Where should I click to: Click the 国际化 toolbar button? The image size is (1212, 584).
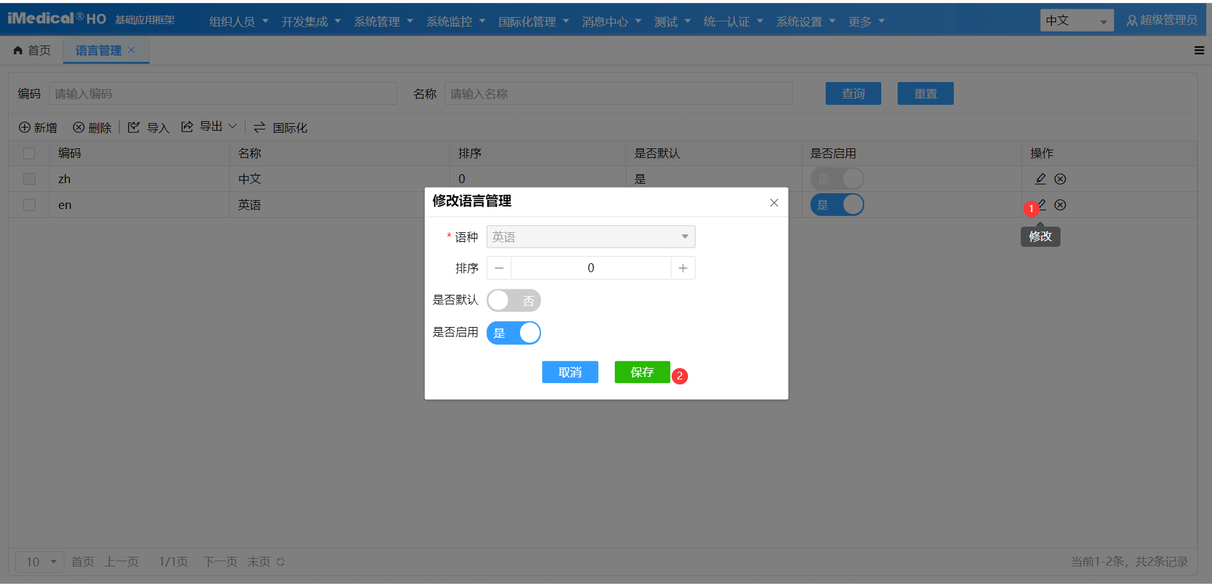tap(280, 128)
